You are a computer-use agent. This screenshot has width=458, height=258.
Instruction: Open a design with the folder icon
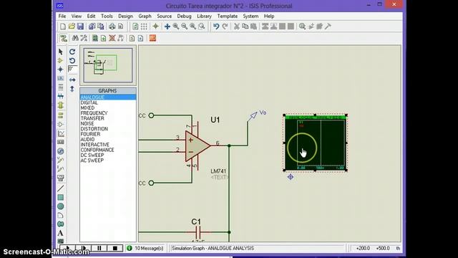pos(72,27)
